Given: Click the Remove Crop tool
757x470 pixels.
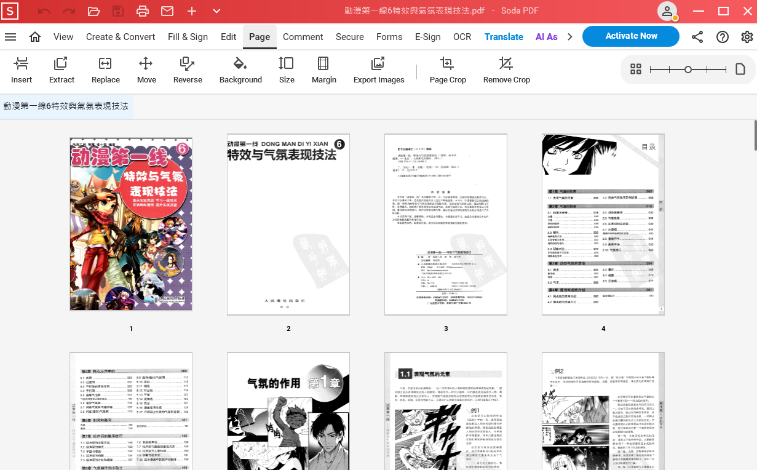Looking at the screenshot, I should point(506,70).
